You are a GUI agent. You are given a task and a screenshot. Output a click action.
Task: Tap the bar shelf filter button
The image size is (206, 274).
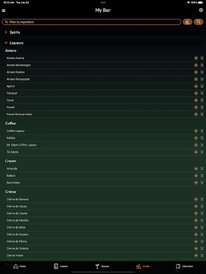(x=187, y=22)
